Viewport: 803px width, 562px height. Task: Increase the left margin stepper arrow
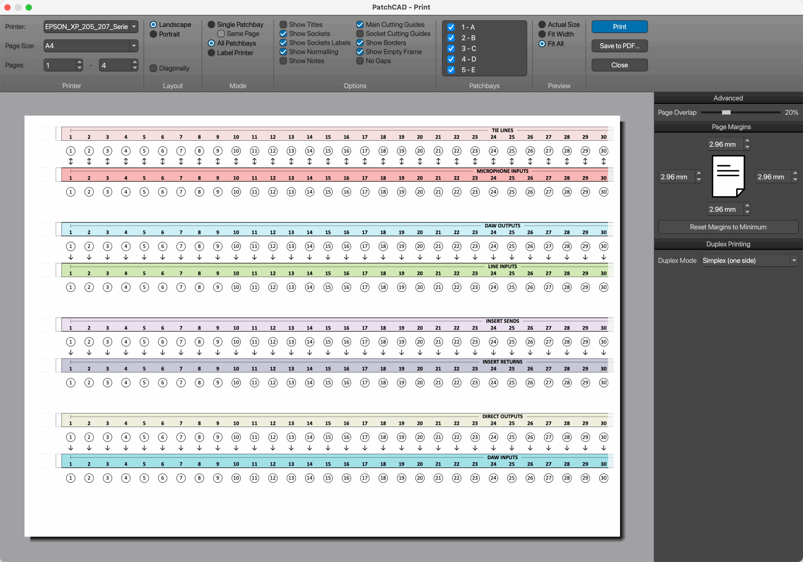tap(699, 173)
